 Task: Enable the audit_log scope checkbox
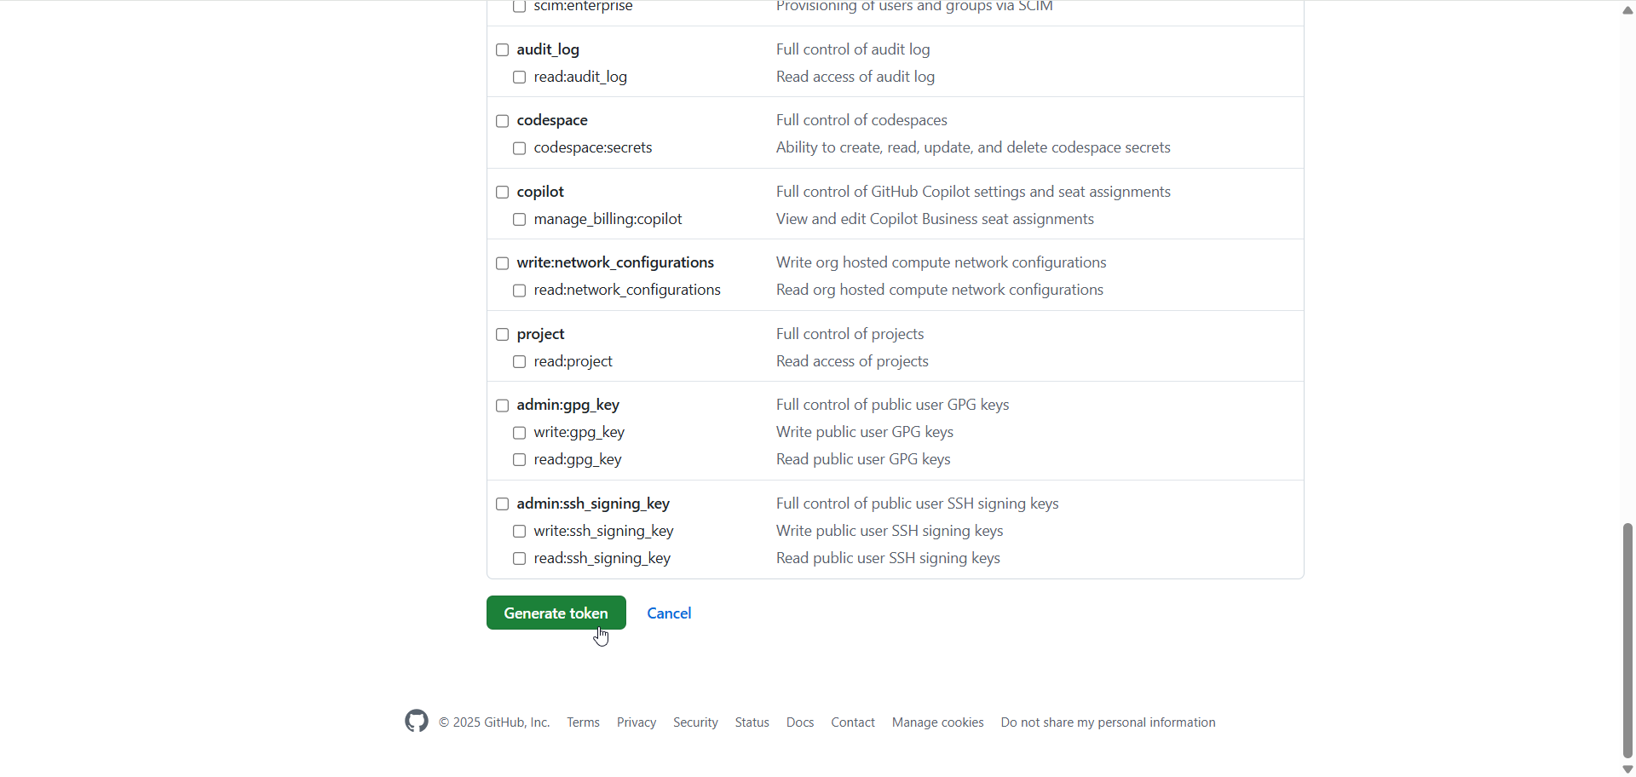[x=502, y=50]
